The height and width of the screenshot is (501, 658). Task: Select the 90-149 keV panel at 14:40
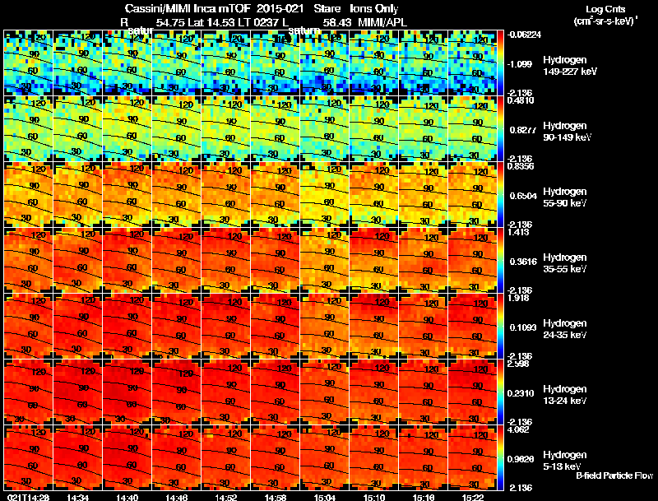click(x=127, y=129)
